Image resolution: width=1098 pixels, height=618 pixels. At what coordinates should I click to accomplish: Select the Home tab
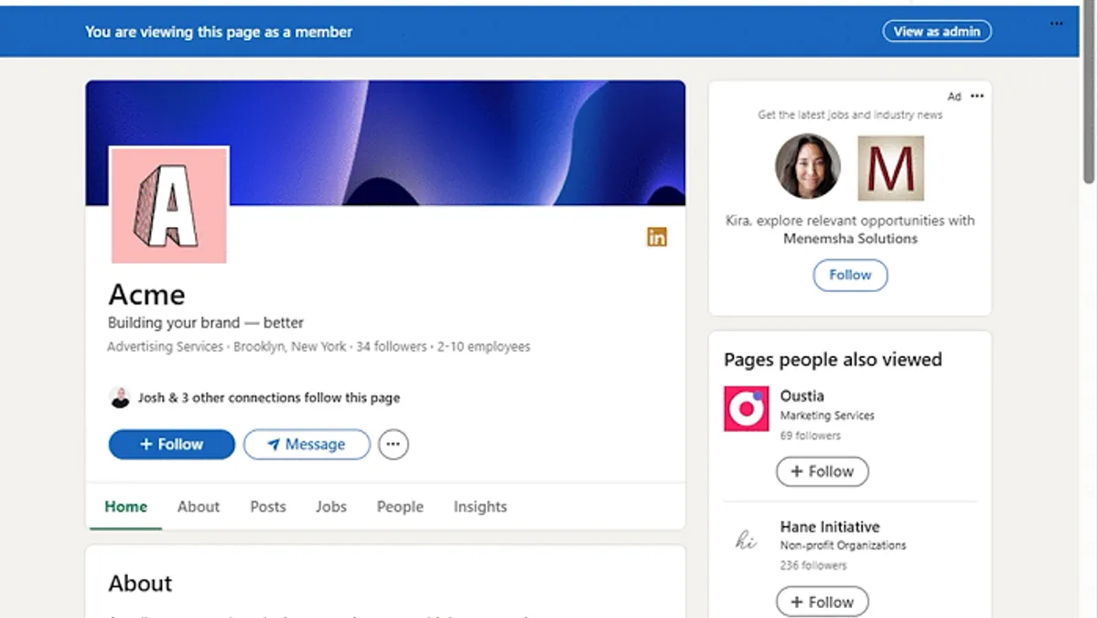click(125, 506)
